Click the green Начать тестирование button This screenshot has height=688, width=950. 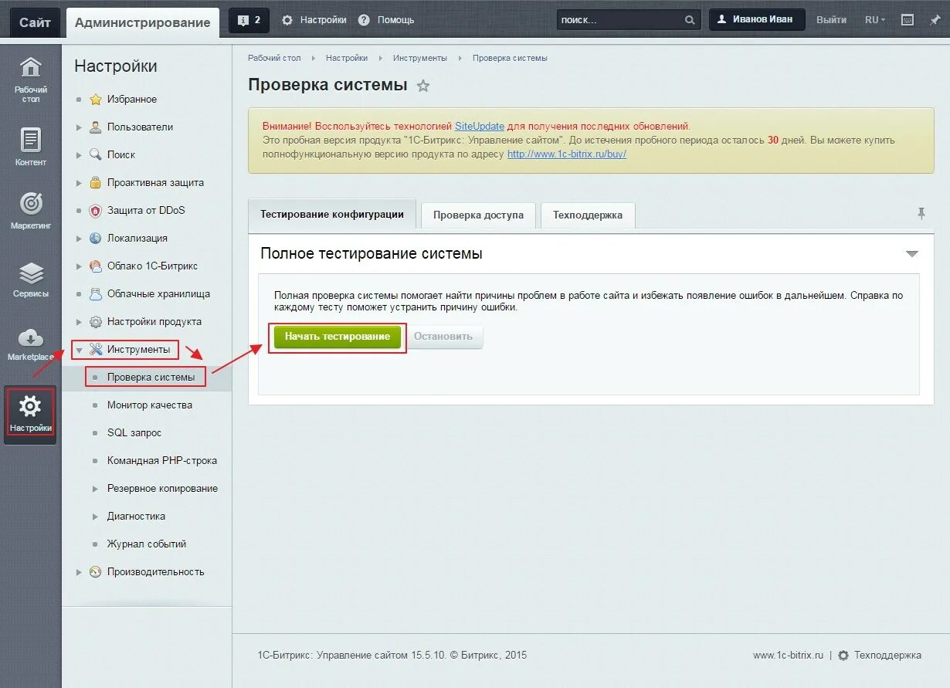338,337
